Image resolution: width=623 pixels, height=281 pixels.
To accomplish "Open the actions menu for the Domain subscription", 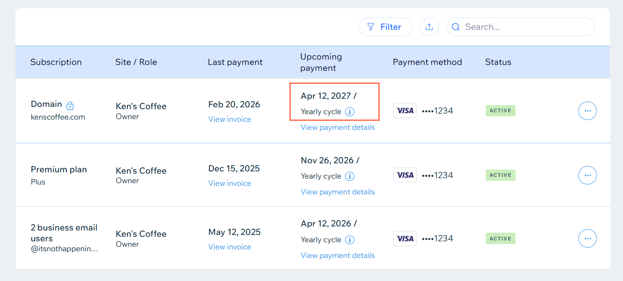I will [587, 111].
